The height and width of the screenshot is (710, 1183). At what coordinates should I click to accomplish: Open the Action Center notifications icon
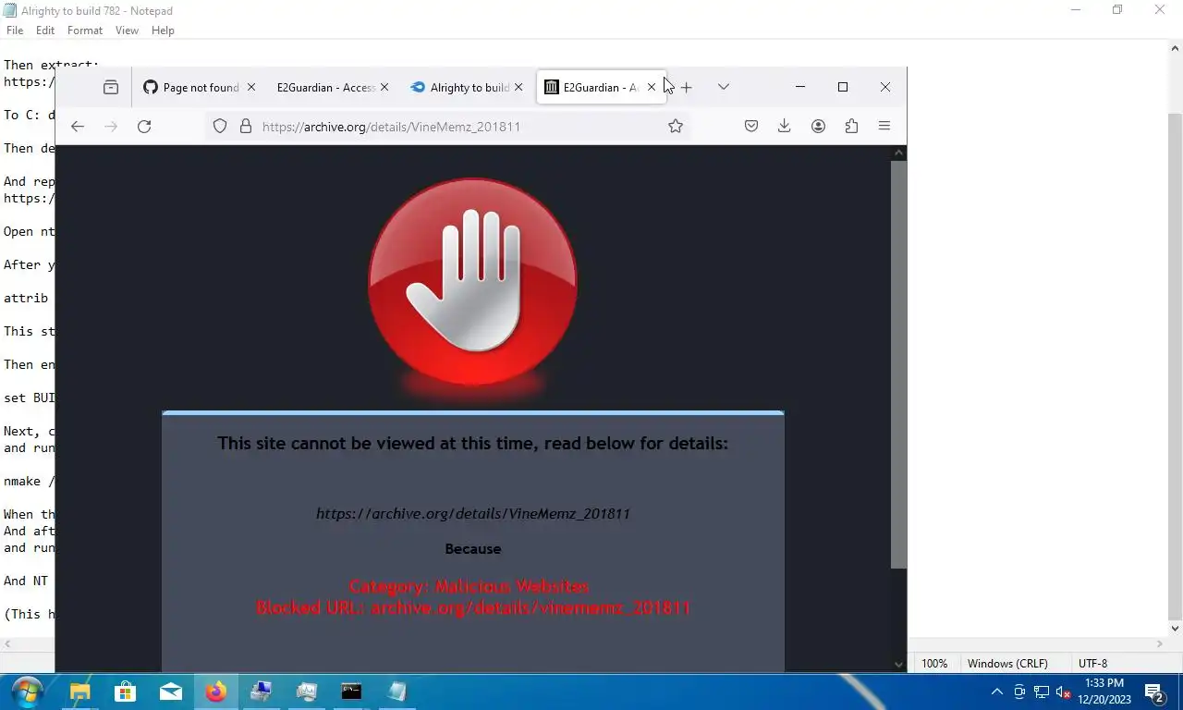pos(1154,692)
